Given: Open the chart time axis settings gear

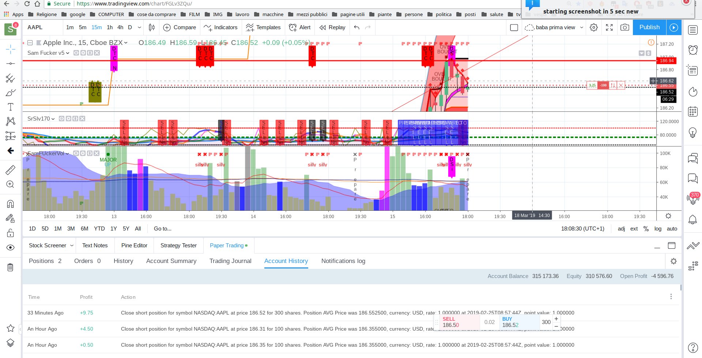Looking at the screenshot, I should 668,216.
